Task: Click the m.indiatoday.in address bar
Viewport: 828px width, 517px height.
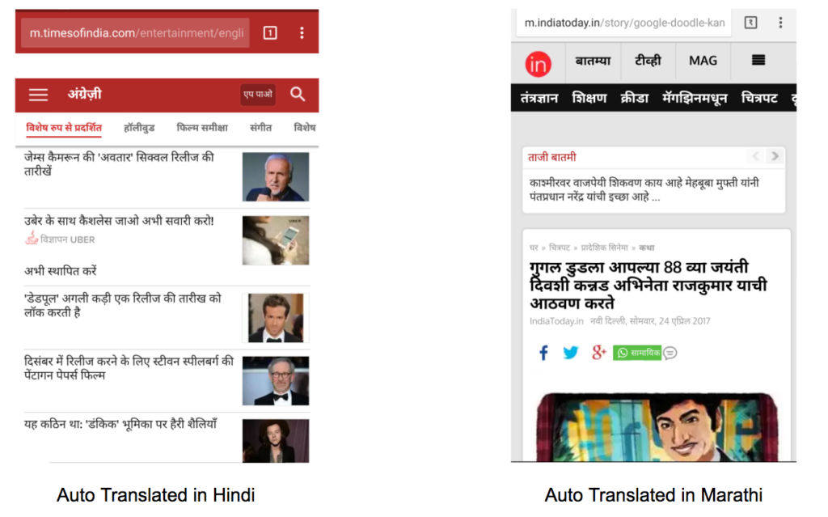Action: click(x=624, y=23)
